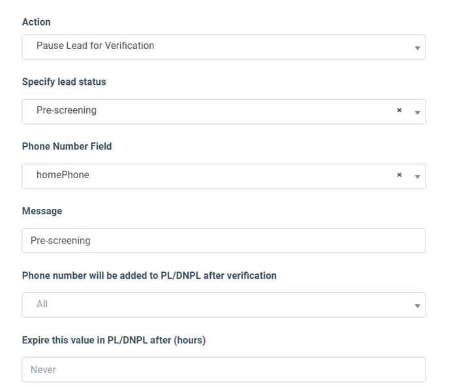449x387 pixels.
Task: Click the selected homePhone value text
Action: (63, 176)
